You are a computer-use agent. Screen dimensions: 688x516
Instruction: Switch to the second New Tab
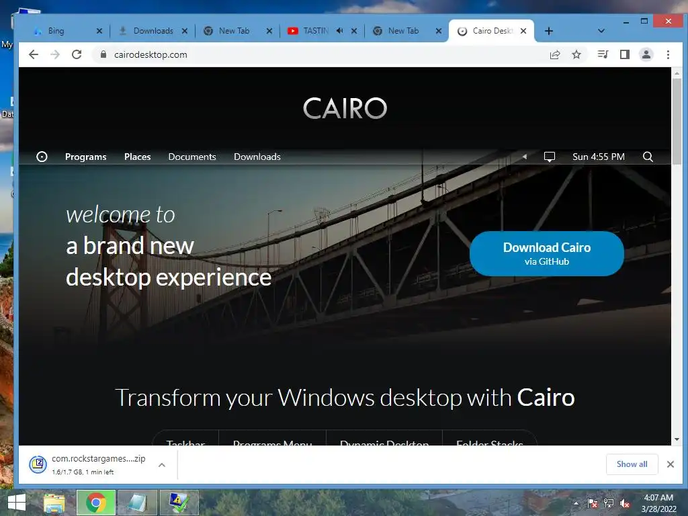(403, 31)
